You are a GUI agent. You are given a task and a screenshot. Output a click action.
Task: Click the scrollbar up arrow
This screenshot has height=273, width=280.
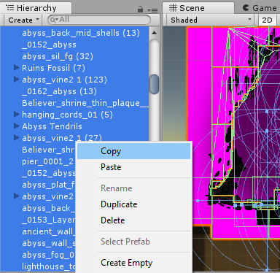pos(154,33)
